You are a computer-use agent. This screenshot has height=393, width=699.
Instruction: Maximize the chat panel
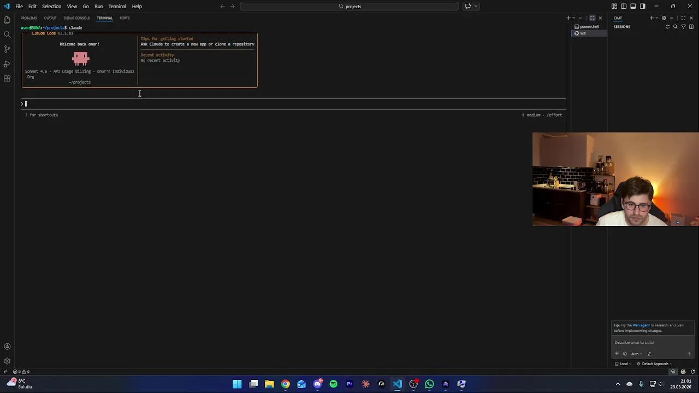pyautogui.click(x=683, y=18)
